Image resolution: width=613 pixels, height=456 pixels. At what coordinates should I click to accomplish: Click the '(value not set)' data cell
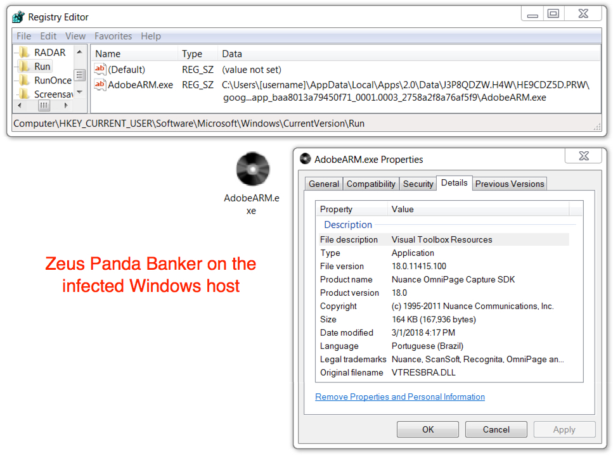[x=252, y=70]
